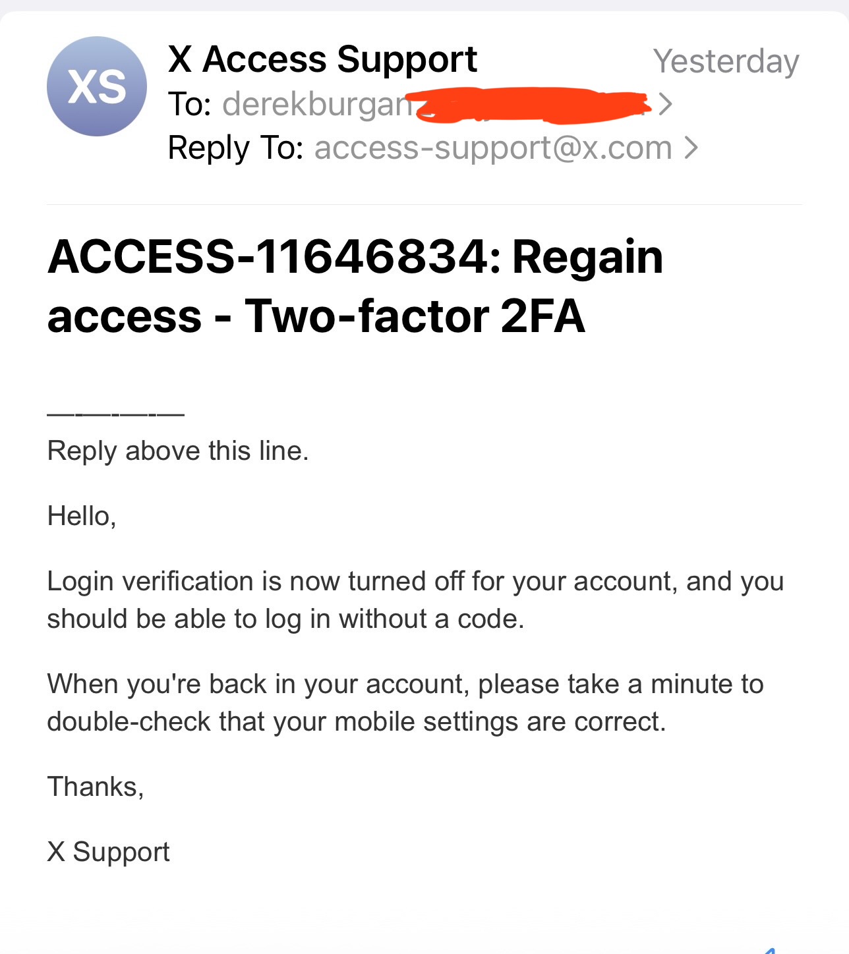This screenshot has width=849, height=954.
Task: Click the dashed line above the reply notice
Action: (116, 414)
